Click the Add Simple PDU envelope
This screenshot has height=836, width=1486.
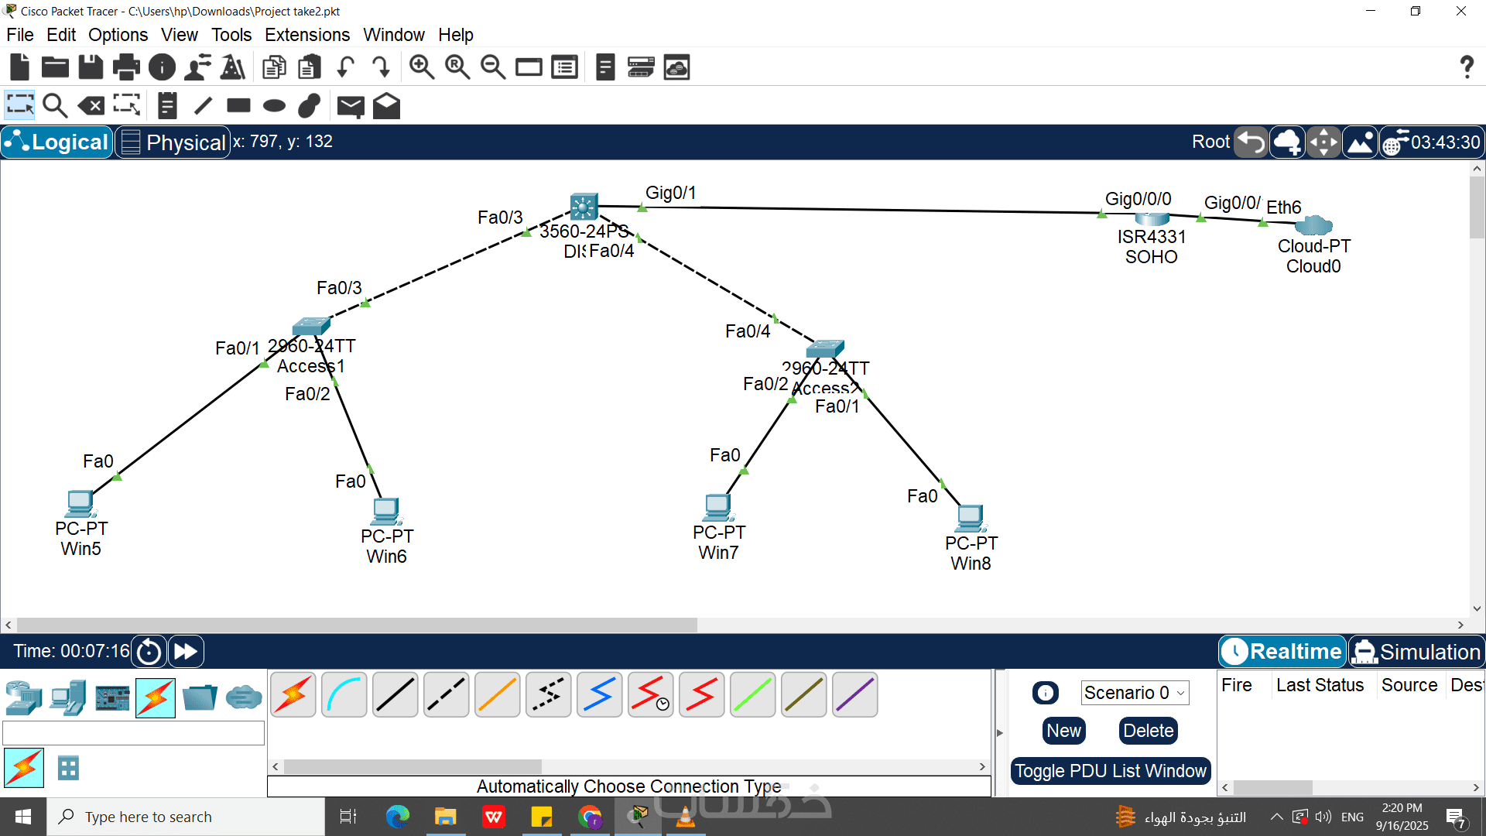351,105
